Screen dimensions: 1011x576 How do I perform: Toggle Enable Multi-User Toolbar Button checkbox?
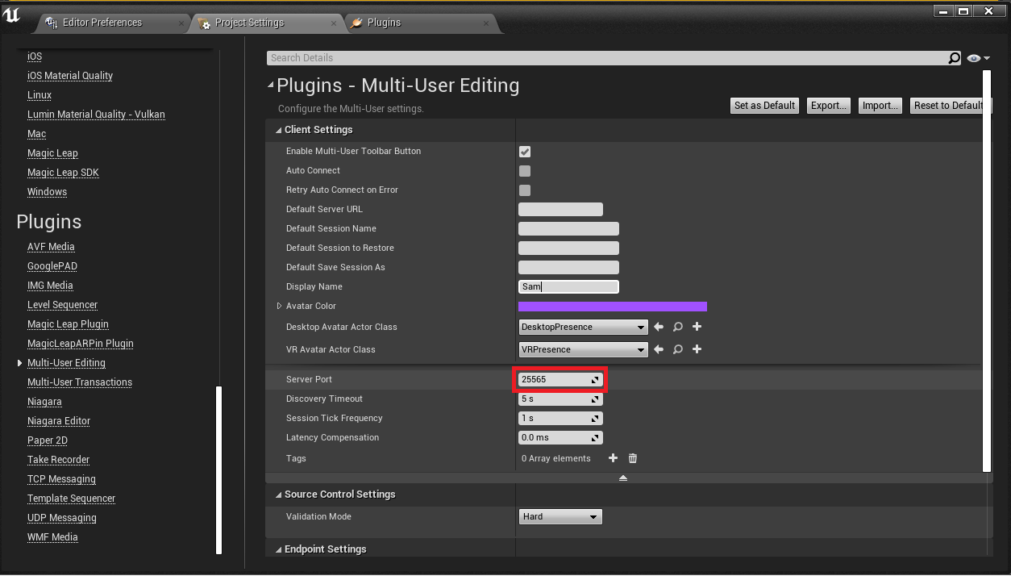[x=525, y=152]
